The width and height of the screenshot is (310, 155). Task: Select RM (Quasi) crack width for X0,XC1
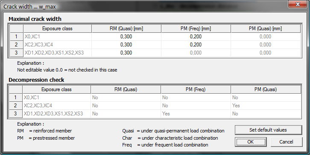pos(126,37)
